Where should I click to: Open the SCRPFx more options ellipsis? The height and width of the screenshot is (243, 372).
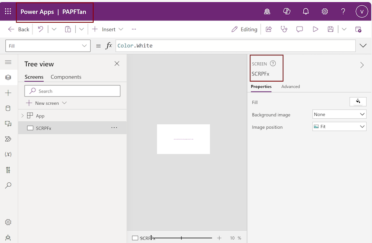(114, 128)
